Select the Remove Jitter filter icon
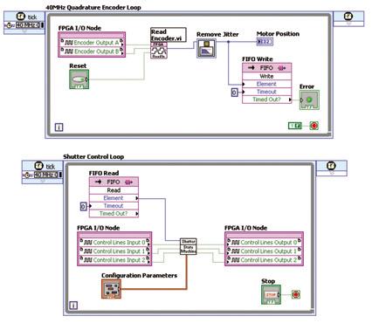The image size is (372, 323). (206, 49)
